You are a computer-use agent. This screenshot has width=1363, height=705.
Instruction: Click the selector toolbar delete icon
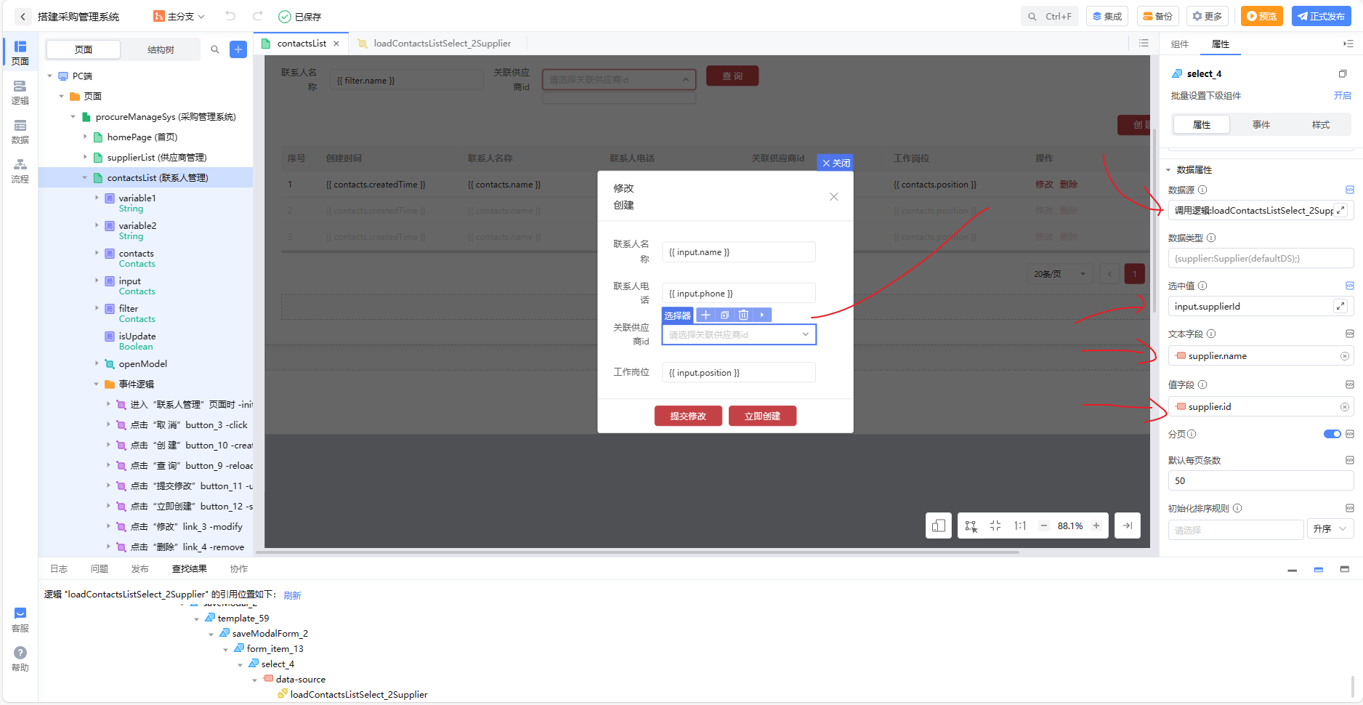click(x=743, y=315)
